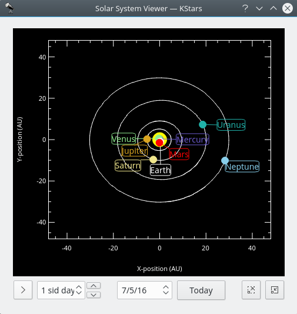This screenshot has height=314, width=297.
Task: Click the shrink view icon button
Action: tap(275, 290)
